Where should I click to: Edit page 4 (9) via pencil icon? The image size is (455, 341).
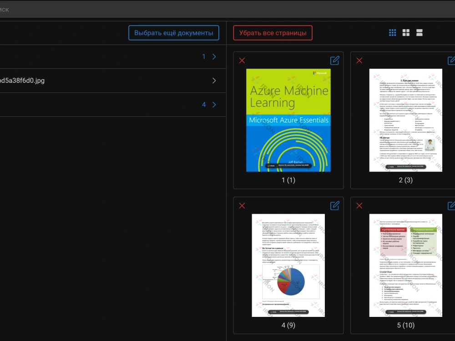click(334, 206)
